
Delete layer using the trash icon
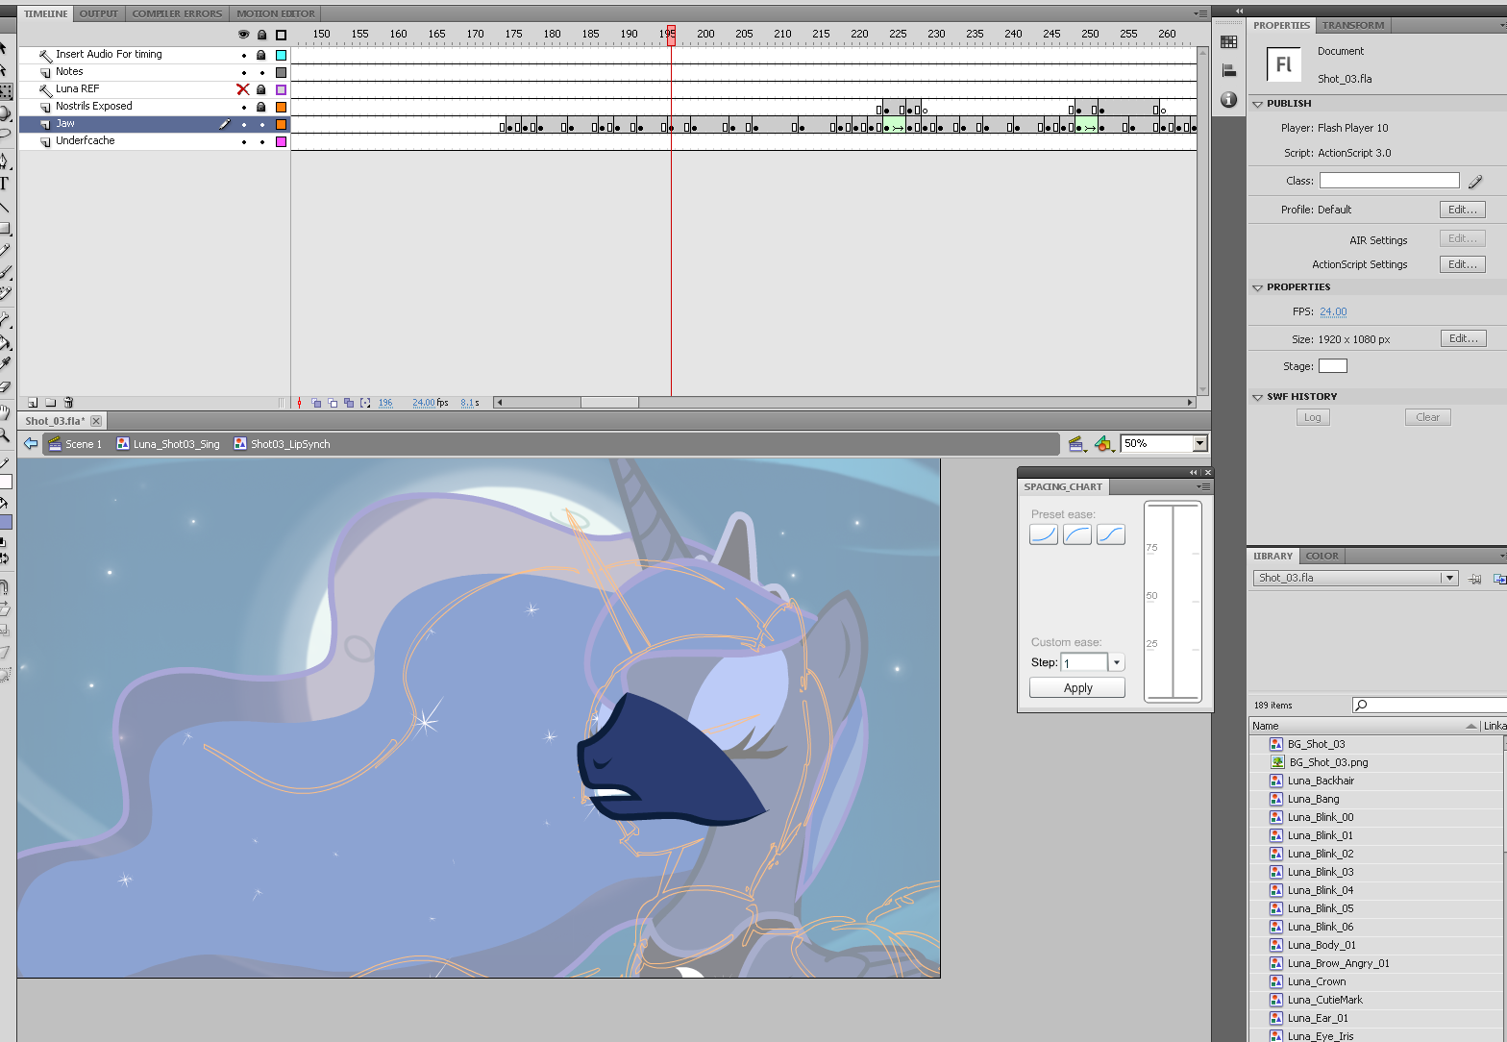tap(68, 403)
